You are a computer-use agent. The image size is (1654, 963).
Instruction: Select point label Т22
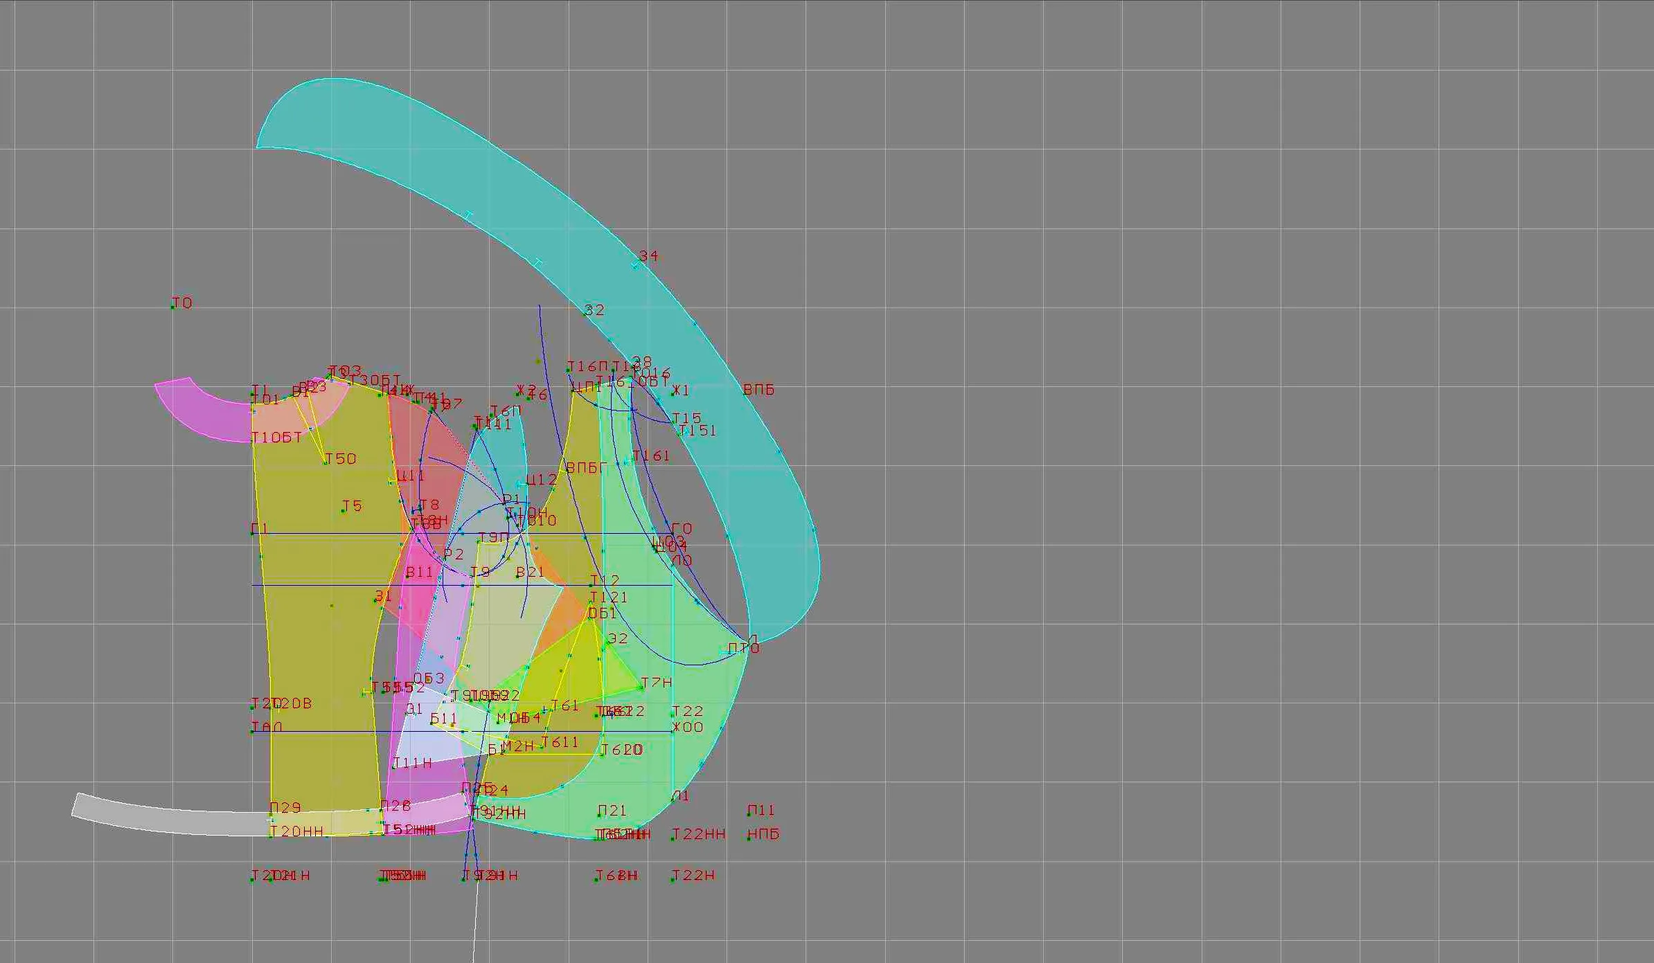pyautogui.click(x=688, y=711)
